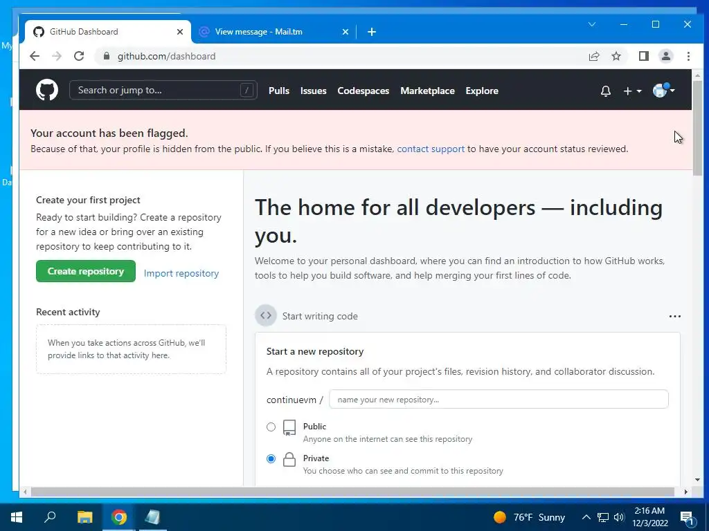Click the notepad-like app in taskbar
Viewport: 709px width, 531px height.
click(x=152, y=517)
